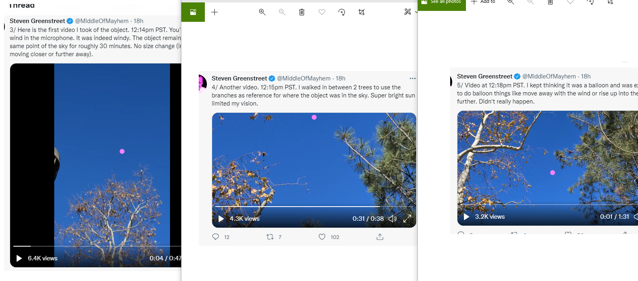
Task: Click share icon under the 4.3K views video
Action: coord(380,237)
